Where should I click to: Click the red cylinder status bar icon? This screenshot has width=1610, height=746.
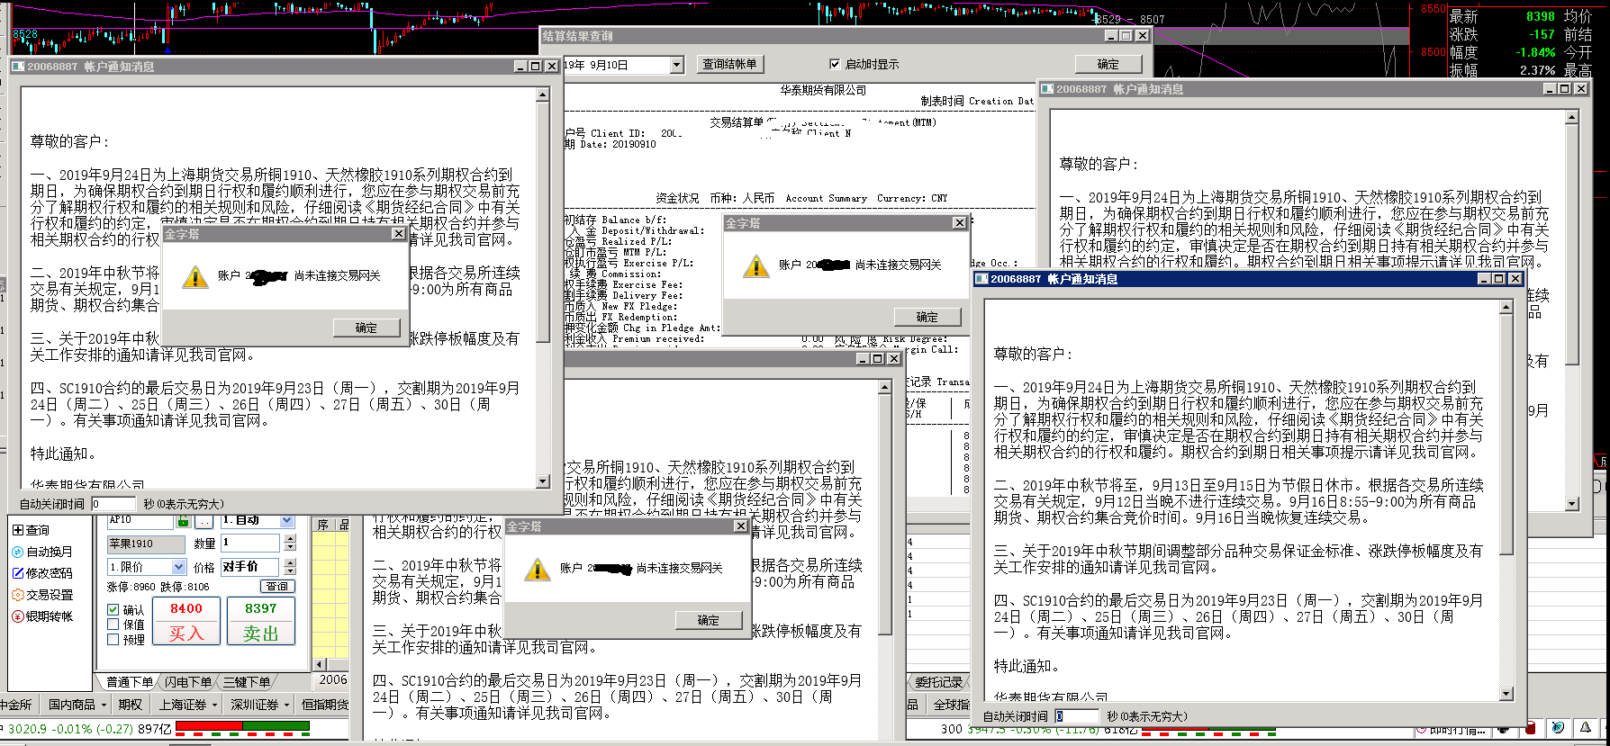1532,727
